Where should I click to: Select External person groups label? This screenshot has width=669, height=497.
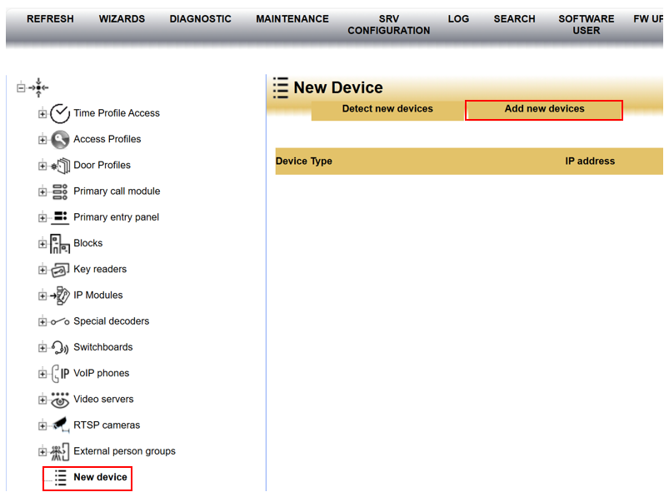[124, 451]
